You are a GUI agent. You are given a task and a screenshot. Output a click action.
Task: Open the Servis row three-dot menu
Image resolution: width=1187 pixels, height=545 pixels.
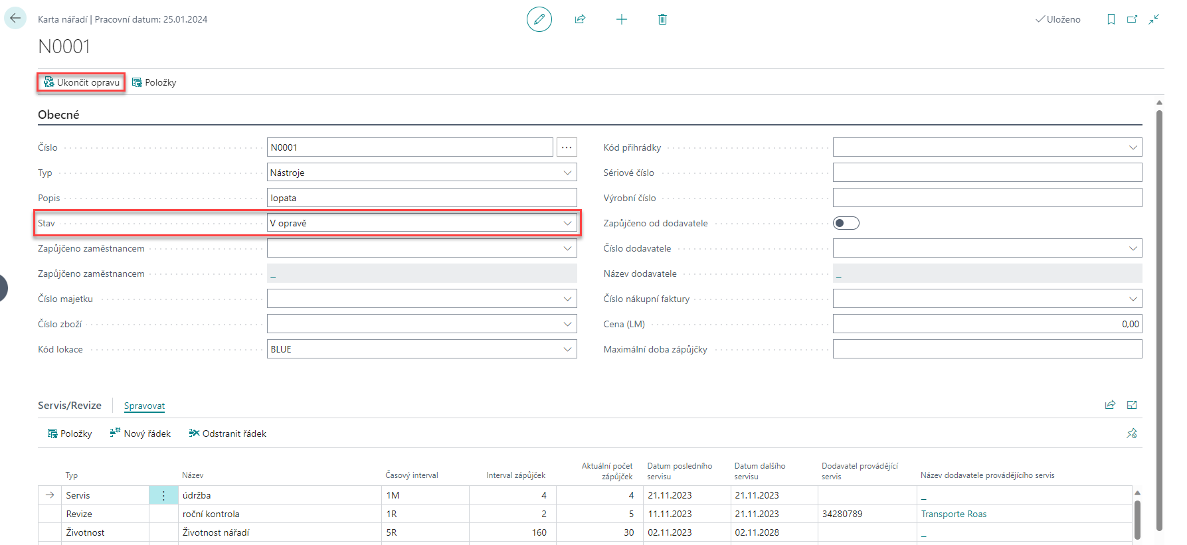pyautogui.click(x=163, y=495)
